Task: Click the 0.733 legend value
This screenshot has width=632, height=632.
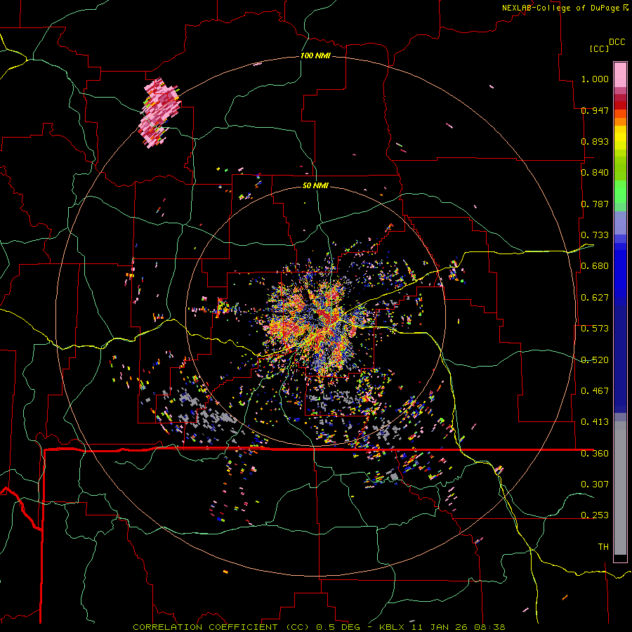Action: point(595,235)
